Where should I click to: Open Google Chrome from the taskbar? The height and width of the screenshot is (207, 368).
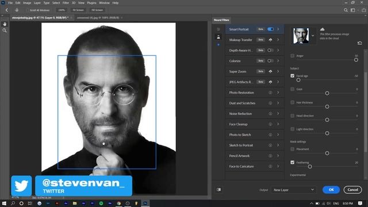(x=119, y=203)
